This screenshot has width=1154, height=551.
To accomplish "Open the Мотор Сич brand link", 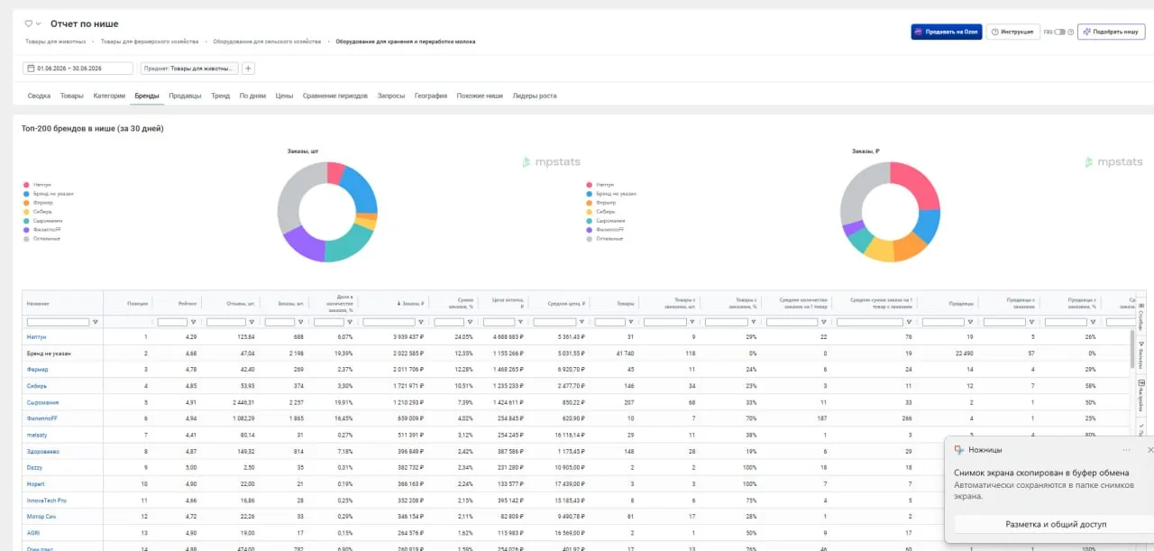I will pyautogui.click(x=40, y=516).
